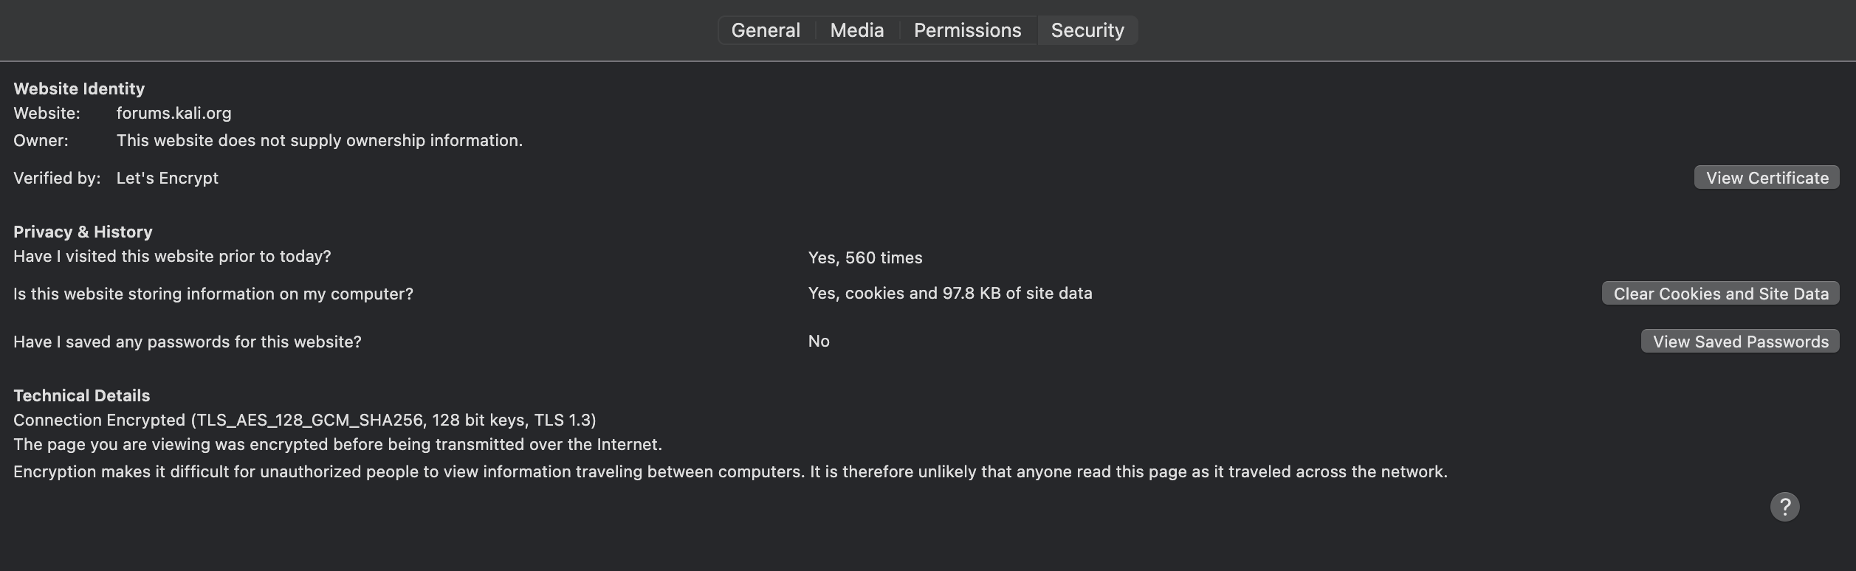Click the saved passwords 'No' answer
This screenshot has height=571, width=1856.
tap(819, 342)
